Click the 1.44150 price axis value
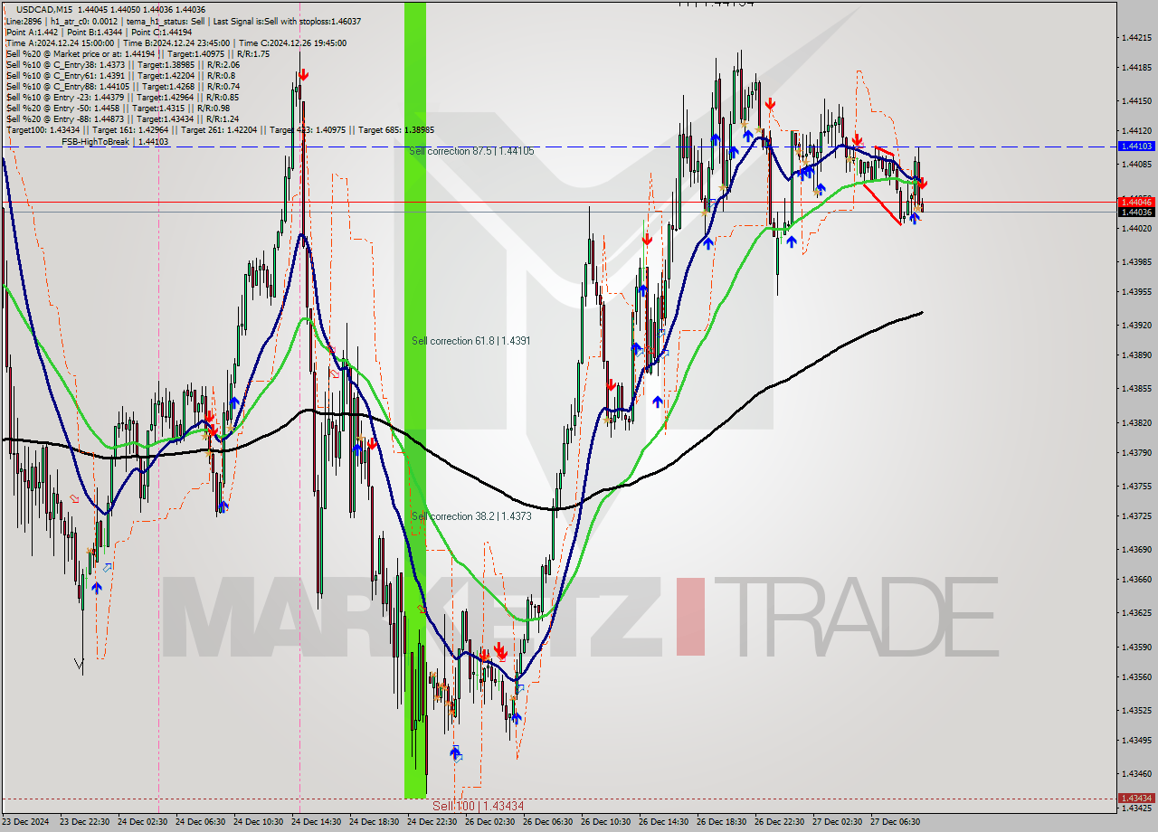This screenshot has height=832, width=1158. tap(1135, 100)
